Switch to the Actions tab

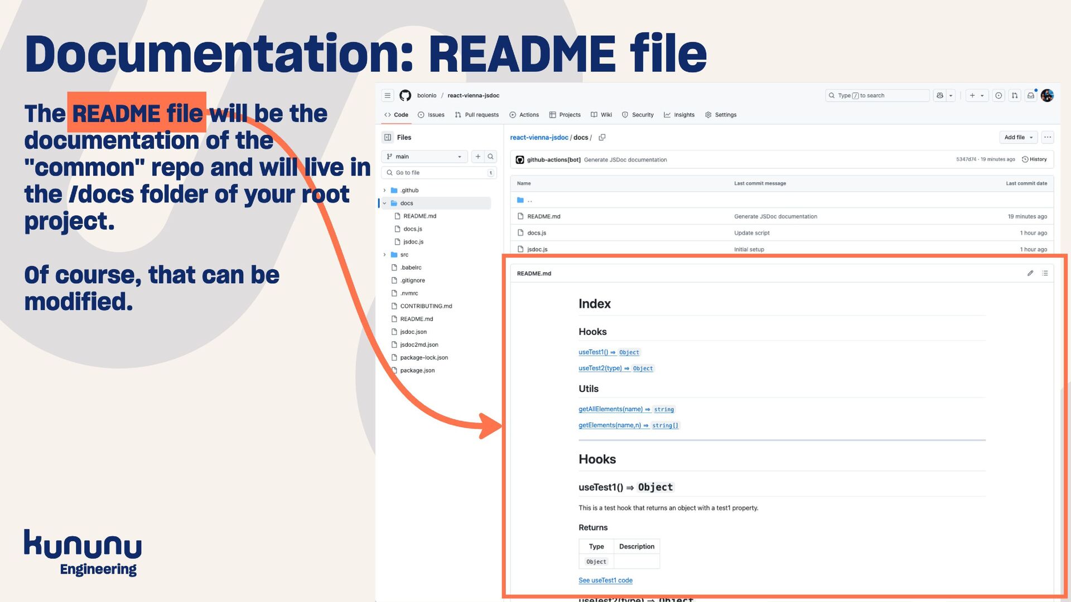coord(524,115)
